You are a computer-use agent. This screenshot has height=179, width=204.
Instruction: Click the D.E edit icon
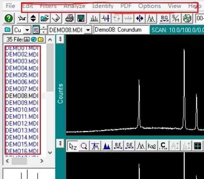click(129, 146)
